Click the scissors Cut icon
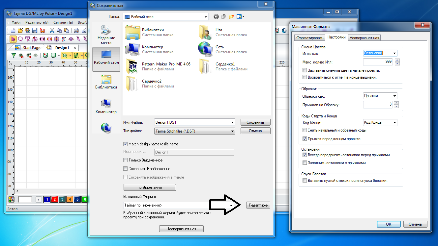The width and height of the screenshot is (438, 246). 52,31
